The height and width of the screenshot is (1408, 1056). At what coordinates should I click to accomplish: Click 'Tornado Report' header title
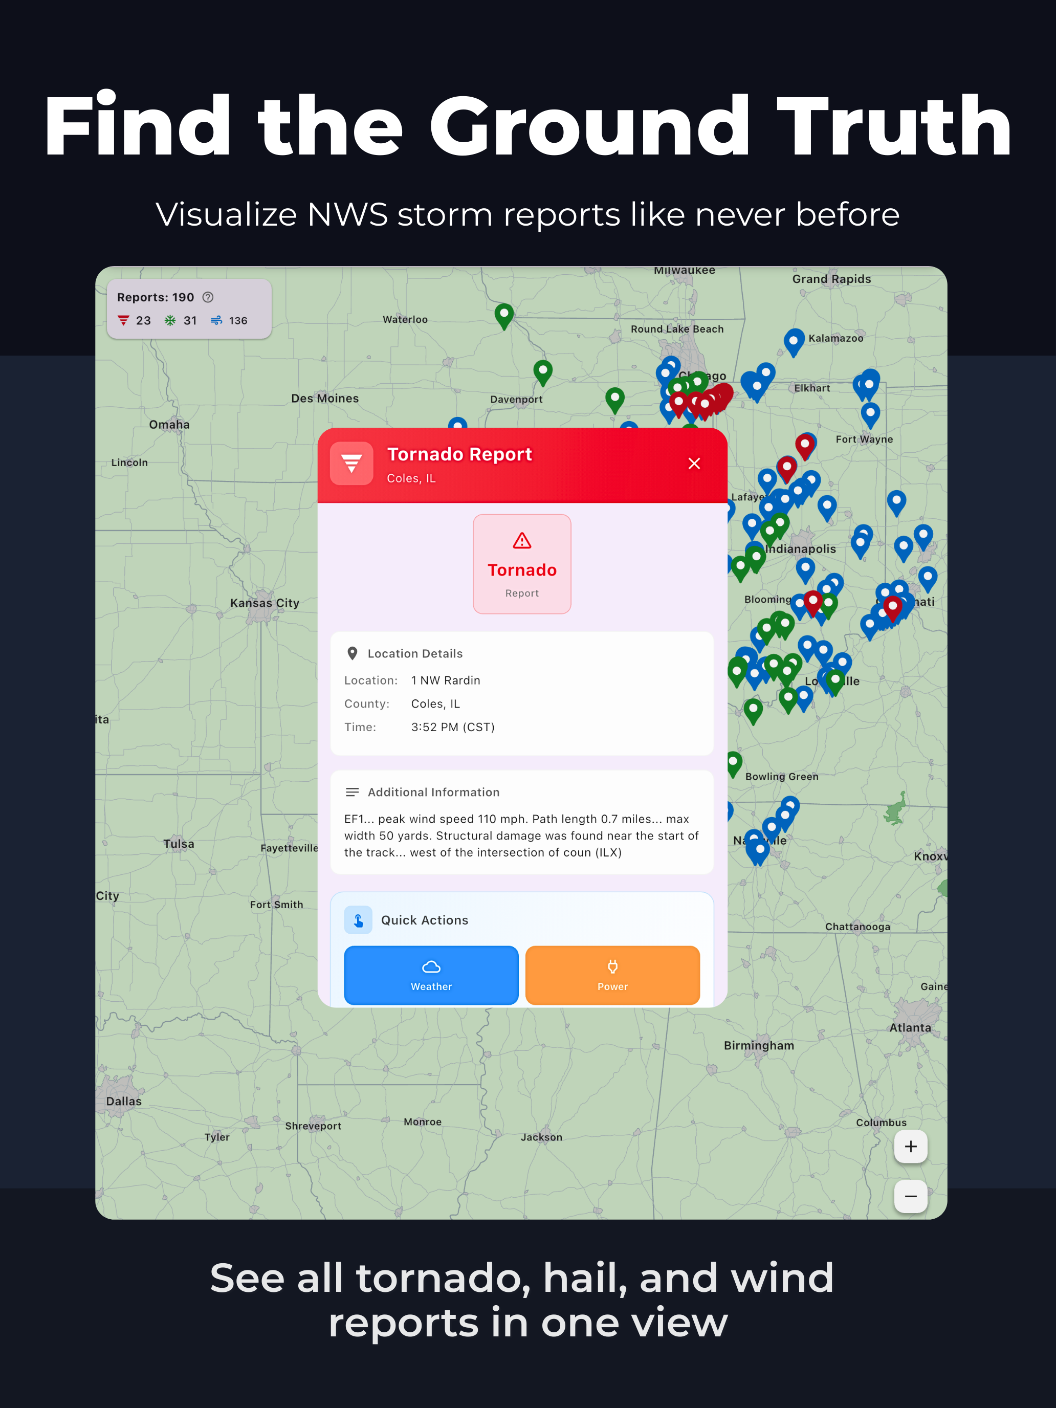459,454
